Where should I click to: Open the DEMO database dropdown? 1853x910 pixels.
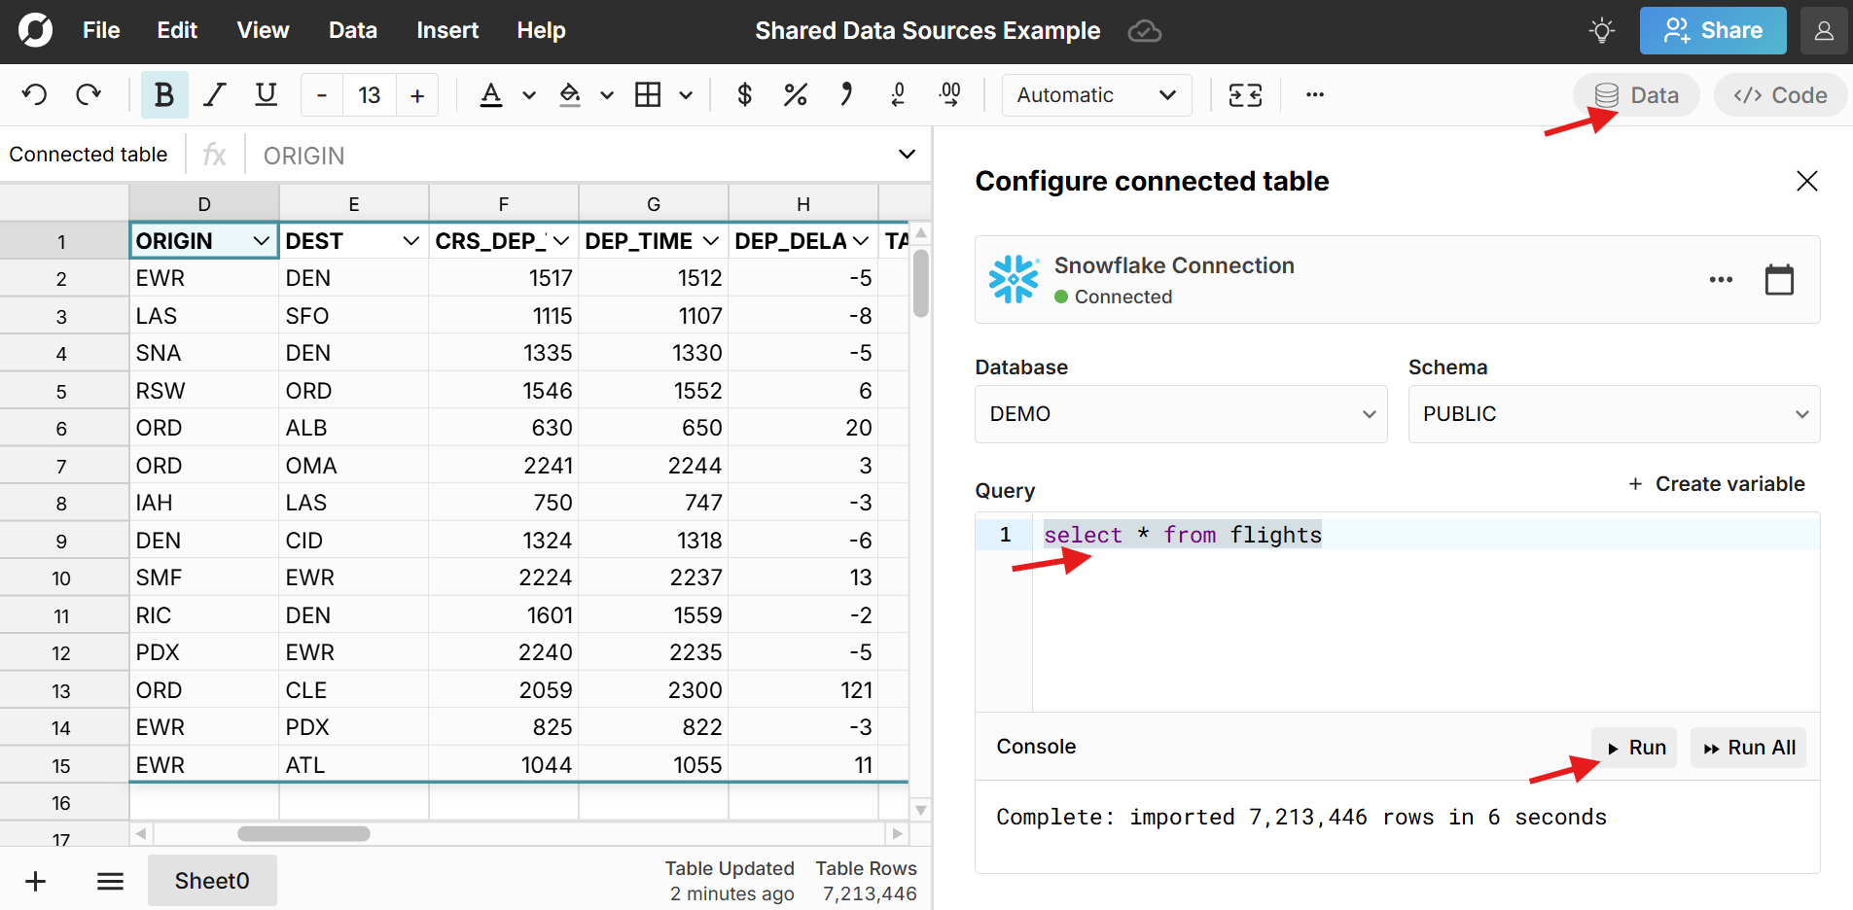1180,413
